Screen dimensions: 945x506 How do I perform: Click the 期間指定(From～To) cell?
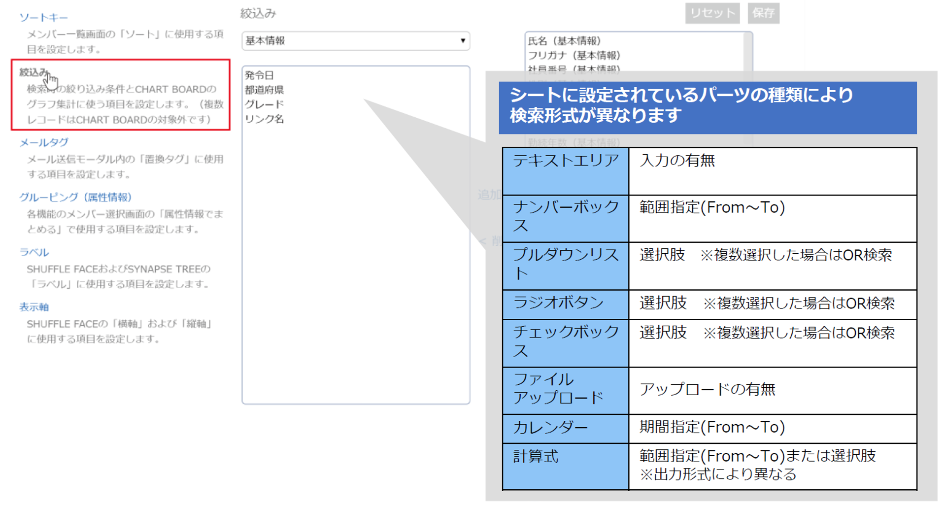coord(773,429)
